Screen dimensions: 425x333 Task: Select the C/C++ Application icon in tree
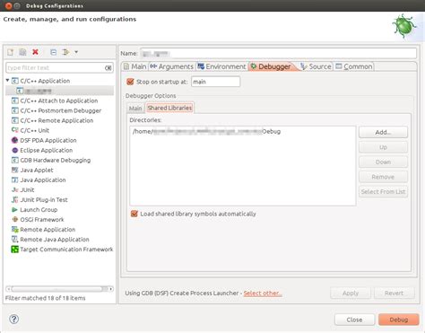pos(15,81)
